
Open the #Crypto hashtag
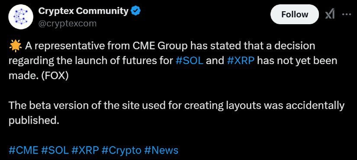[121, 150]
